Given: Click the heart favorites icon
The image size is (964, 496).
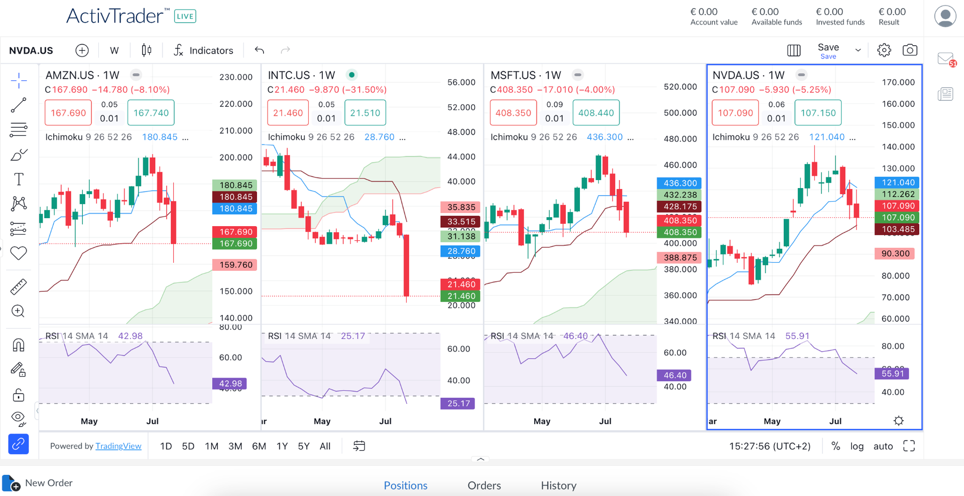Looking at the screenshot, I should click(19, 253).
